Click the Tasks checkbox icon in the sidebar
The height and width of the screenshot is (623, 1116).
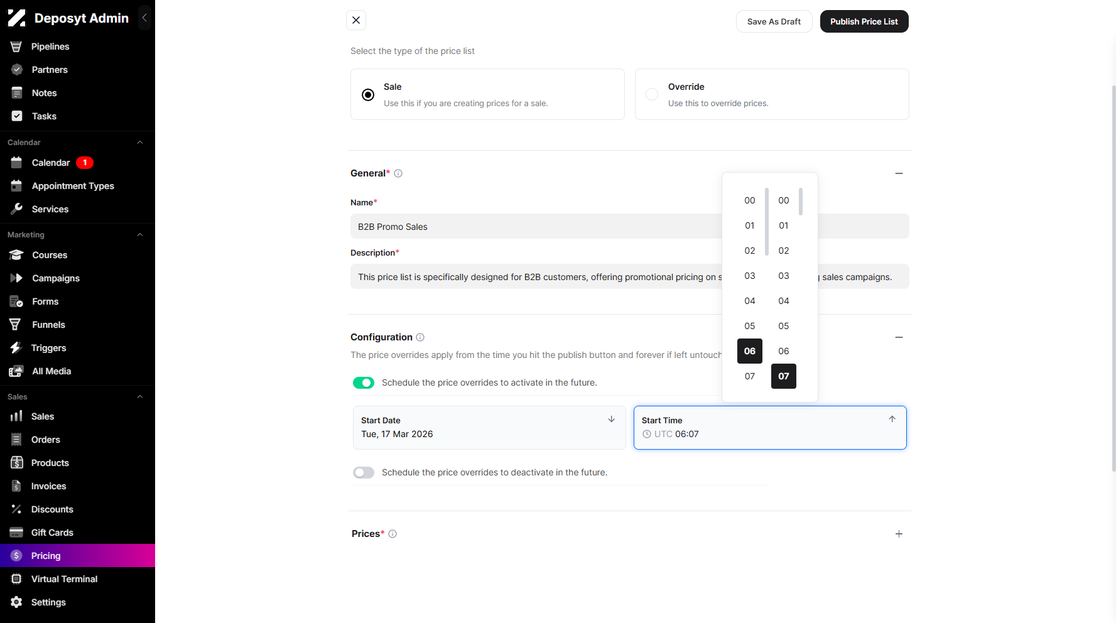(x=17, y=116)
